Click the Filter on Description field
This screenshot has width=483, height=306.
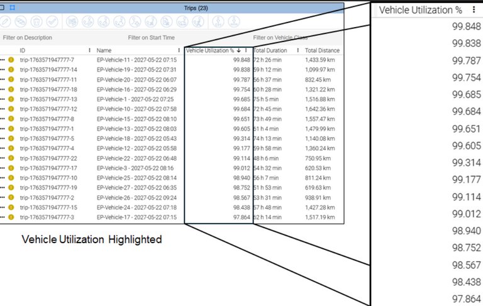(x=28, y=38)
